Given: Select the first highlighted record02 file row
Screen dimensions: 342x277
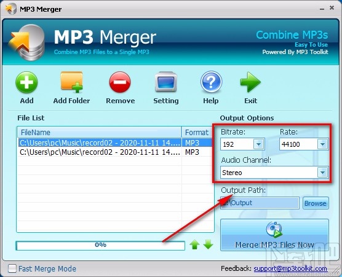Looking at the screenshot, I should coord(115,142).
